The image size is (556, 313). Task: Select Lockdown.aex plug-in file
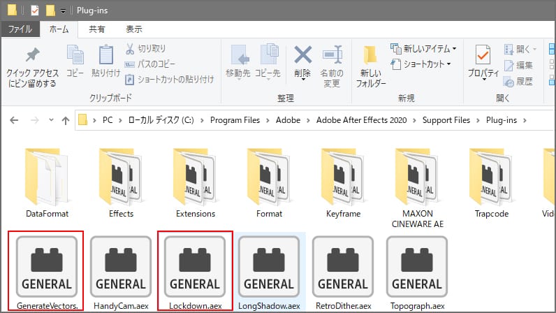coord(195,272)
